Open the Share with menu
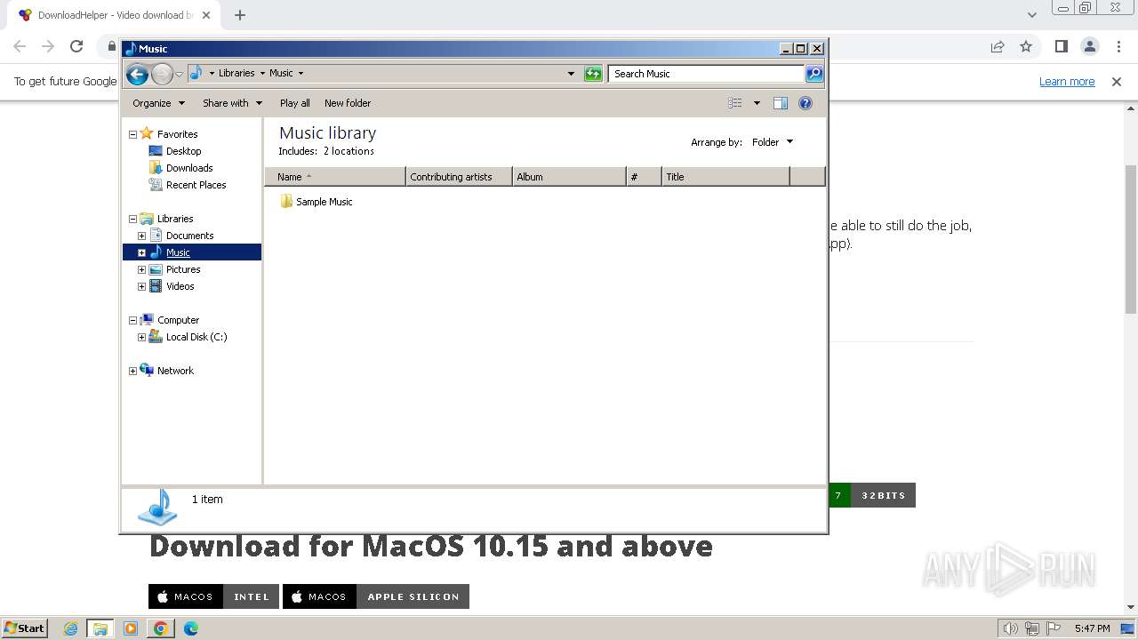Image resolution: width=1138 pixels, height=640 pixels. pyautogui.click(x=232, y=103)
